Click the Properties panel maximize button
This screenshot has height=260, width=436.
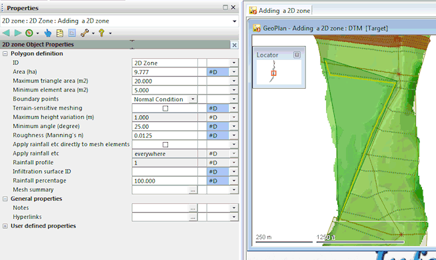[225, 7]
